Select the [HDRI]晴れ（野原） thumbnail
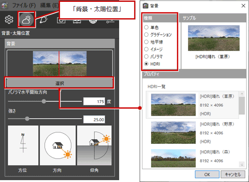Screen dimensions: 249x182 pyautogui.click(x=173, y=133)
